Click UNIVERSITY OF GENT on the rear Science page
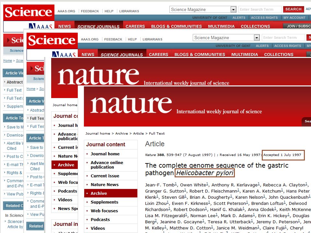 pos(210,17)
